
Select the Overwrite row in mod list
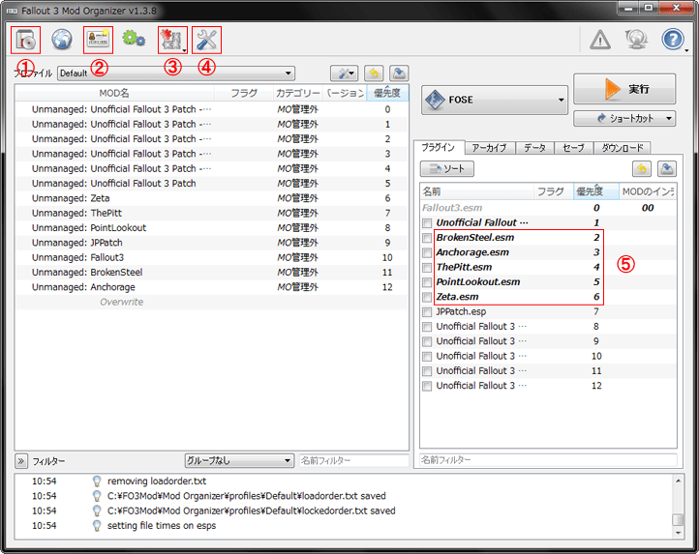point(212,302)
